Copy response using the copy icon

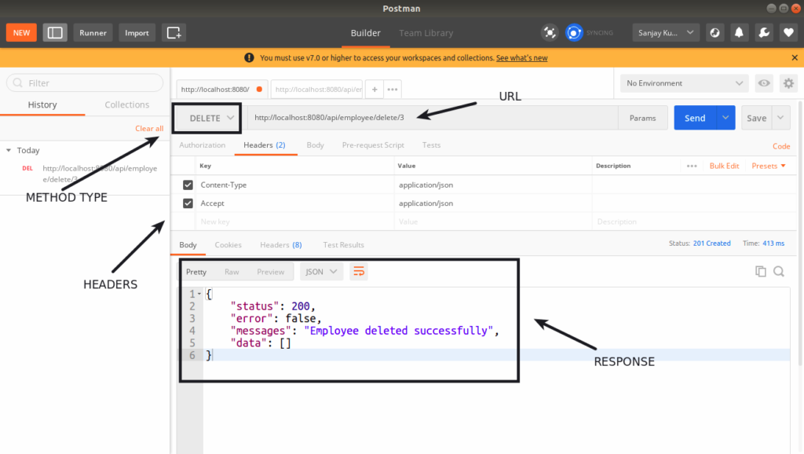point(760,271)
